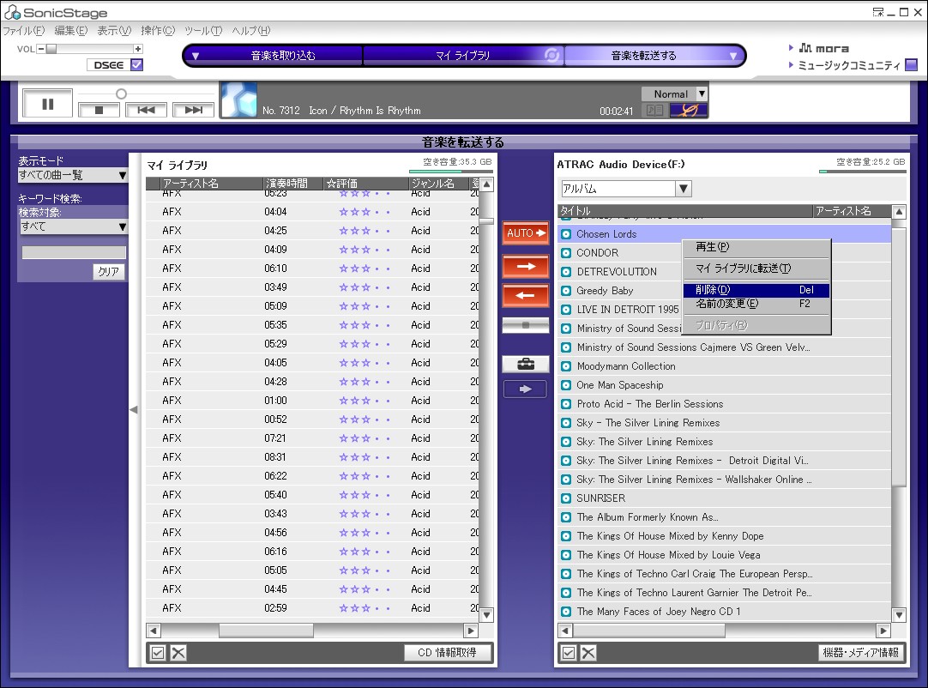Open the mora link
Viewport: 928px width, 688px height.
[823, 48]
